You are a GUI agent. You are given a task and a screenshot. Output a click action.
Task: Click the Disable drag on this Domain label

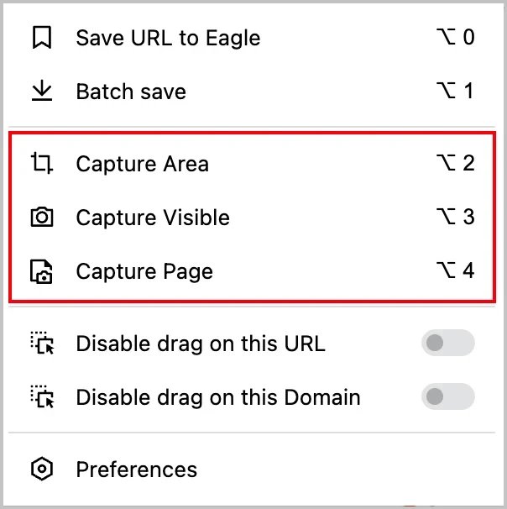point(218,397)
